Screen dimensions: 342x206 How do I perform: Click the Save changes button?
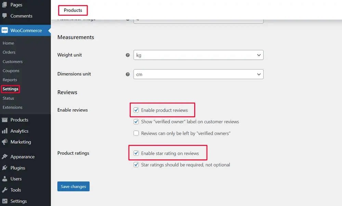[x=73, y=186]
